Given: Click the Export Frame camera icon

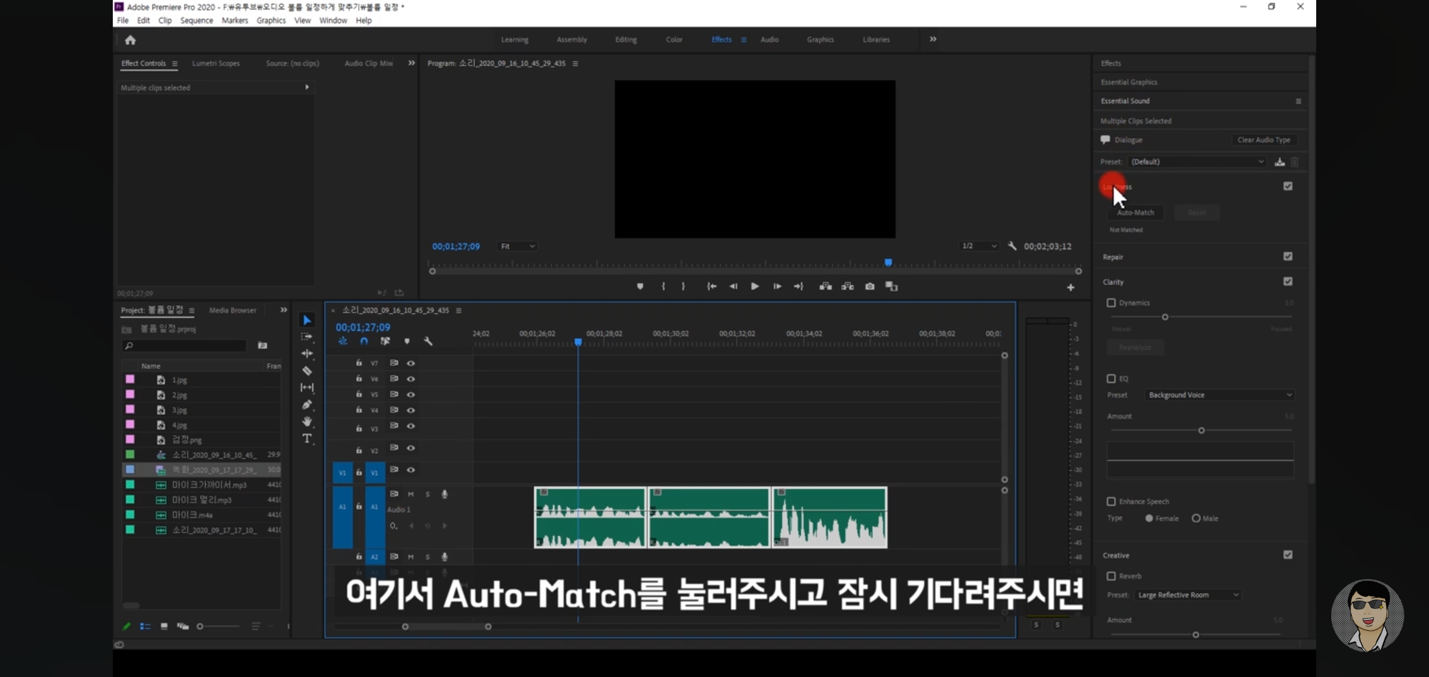Looking at the screenshot, I should click(869, 286).
